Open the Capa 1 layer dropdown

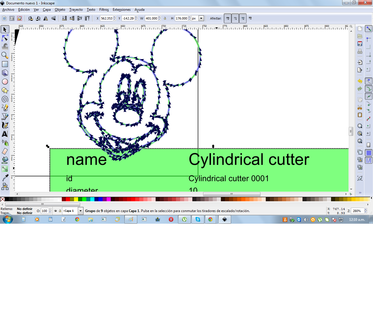click(80, 211)
